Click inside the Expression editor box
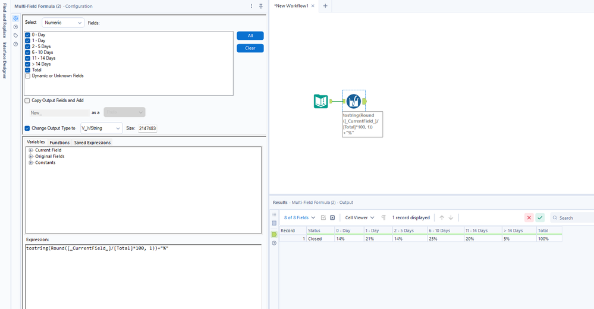This screenshot has width=594, height=309. tap(143, 276)
